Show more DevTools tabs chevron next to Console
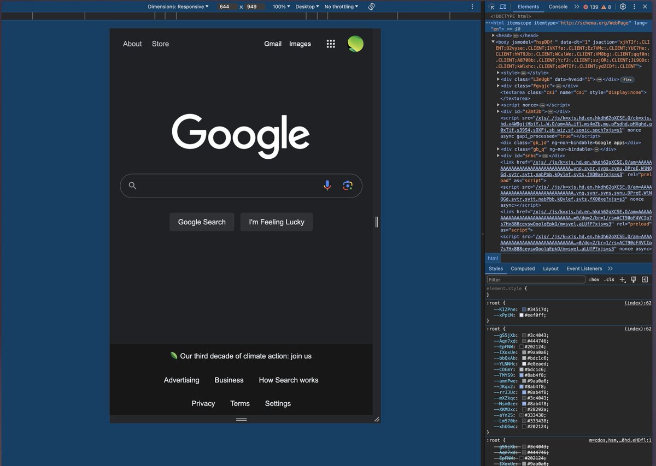The height and width of the screenshot is (466, 656). [576, 7]
